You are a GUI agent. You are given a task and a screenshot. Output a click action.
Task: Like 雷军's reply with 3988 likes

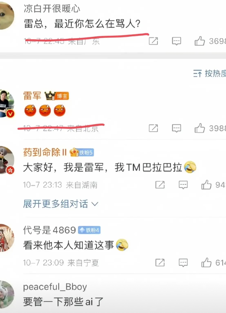200,128
